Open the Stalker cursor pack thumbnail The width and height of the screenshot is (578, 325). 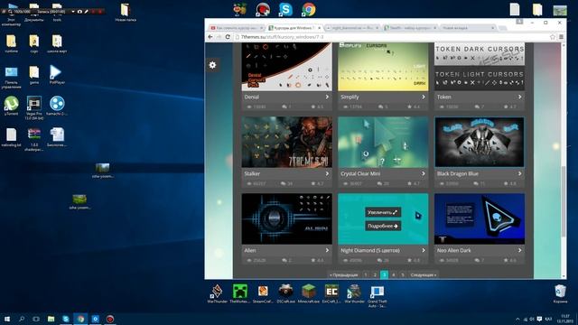(287, 143)
